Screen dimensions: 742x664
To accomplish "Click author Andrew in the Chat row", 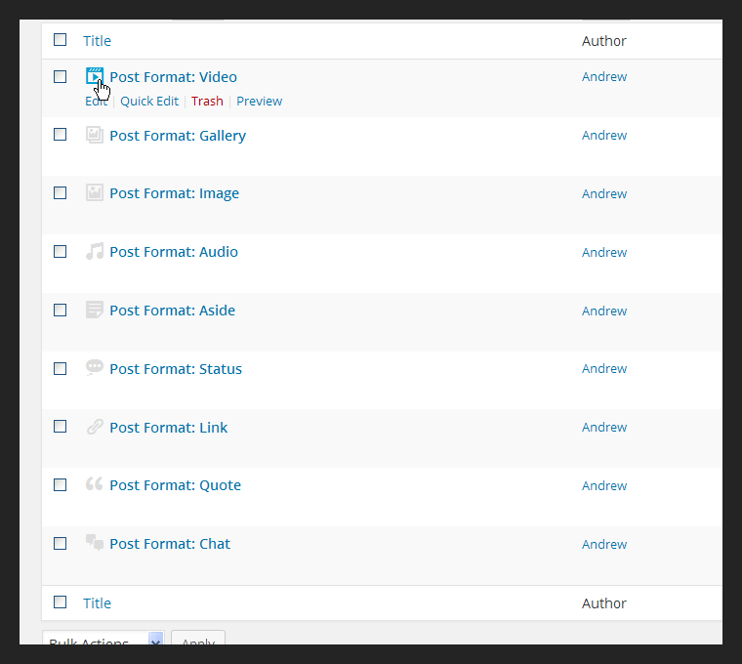I will (x=604, y=545).
